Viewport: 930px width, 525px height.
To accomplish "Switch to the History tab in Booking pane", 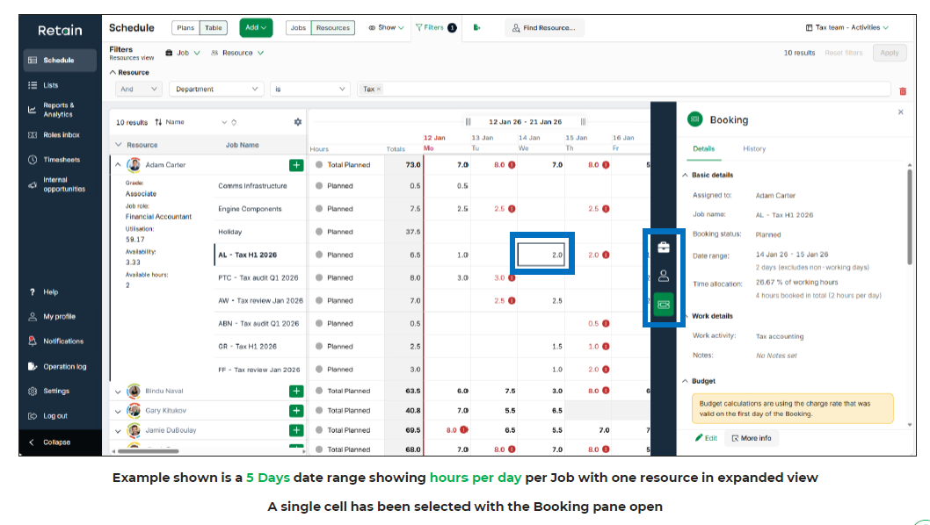I will [x=755, y=150].
